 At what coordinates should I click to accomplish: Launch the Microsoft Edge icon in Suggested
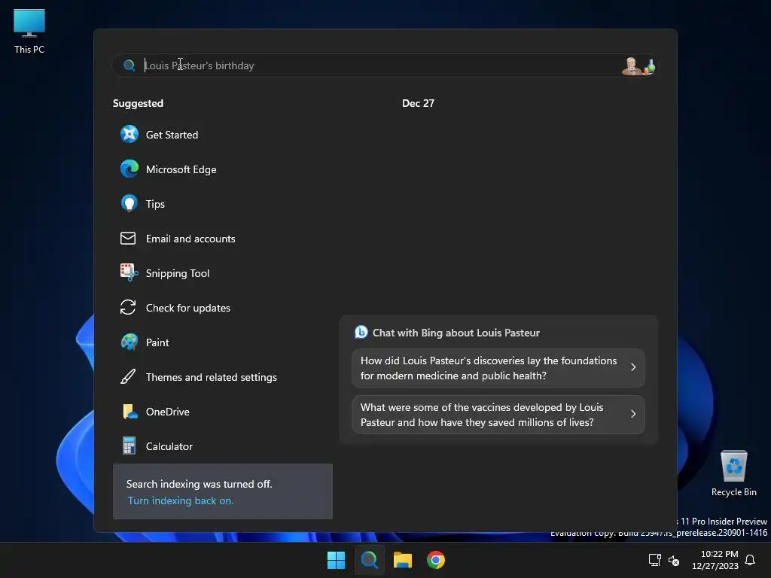[130, 169]
